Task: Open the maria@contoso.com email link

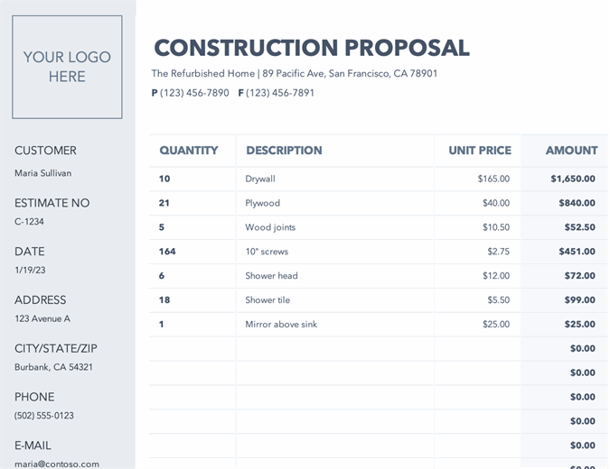Action: [x=57, y=464]
